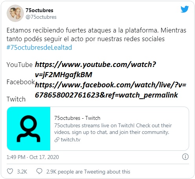Viewport: 195px width, 179px height.
Task: Click the 1:49 PM Oct 17, 2020 timestamp
Action: pyautogui.click(x=32, y=157)
